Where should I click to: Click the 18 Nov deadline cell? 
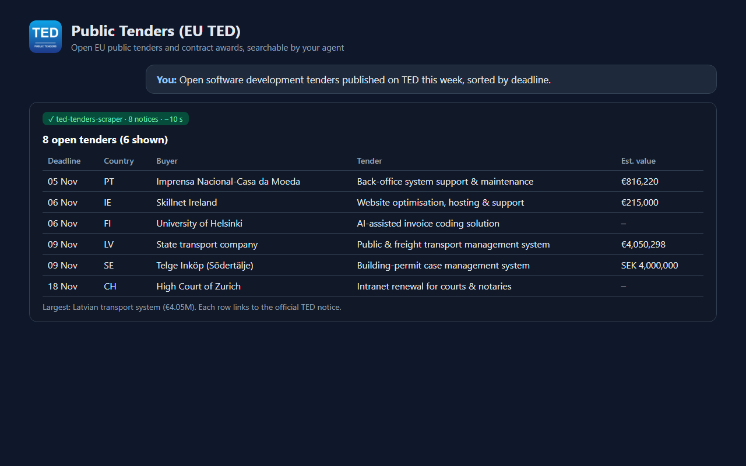pos(62,287)
